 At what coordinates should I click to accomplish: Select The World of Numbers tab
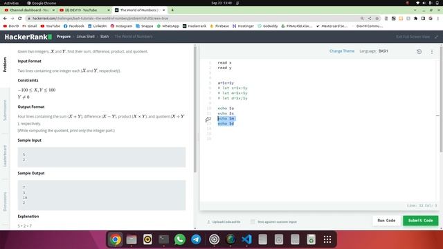click(140, 10)
